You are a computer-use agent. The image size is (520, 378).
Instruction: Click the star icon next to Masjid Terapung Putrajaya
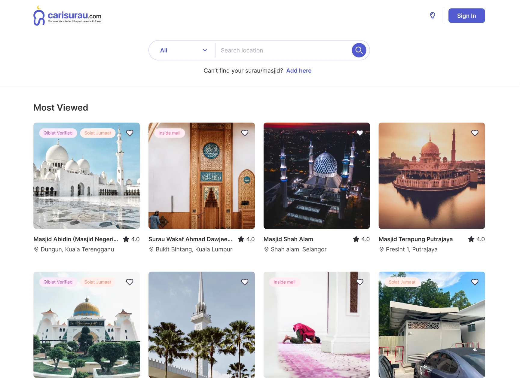471,239
